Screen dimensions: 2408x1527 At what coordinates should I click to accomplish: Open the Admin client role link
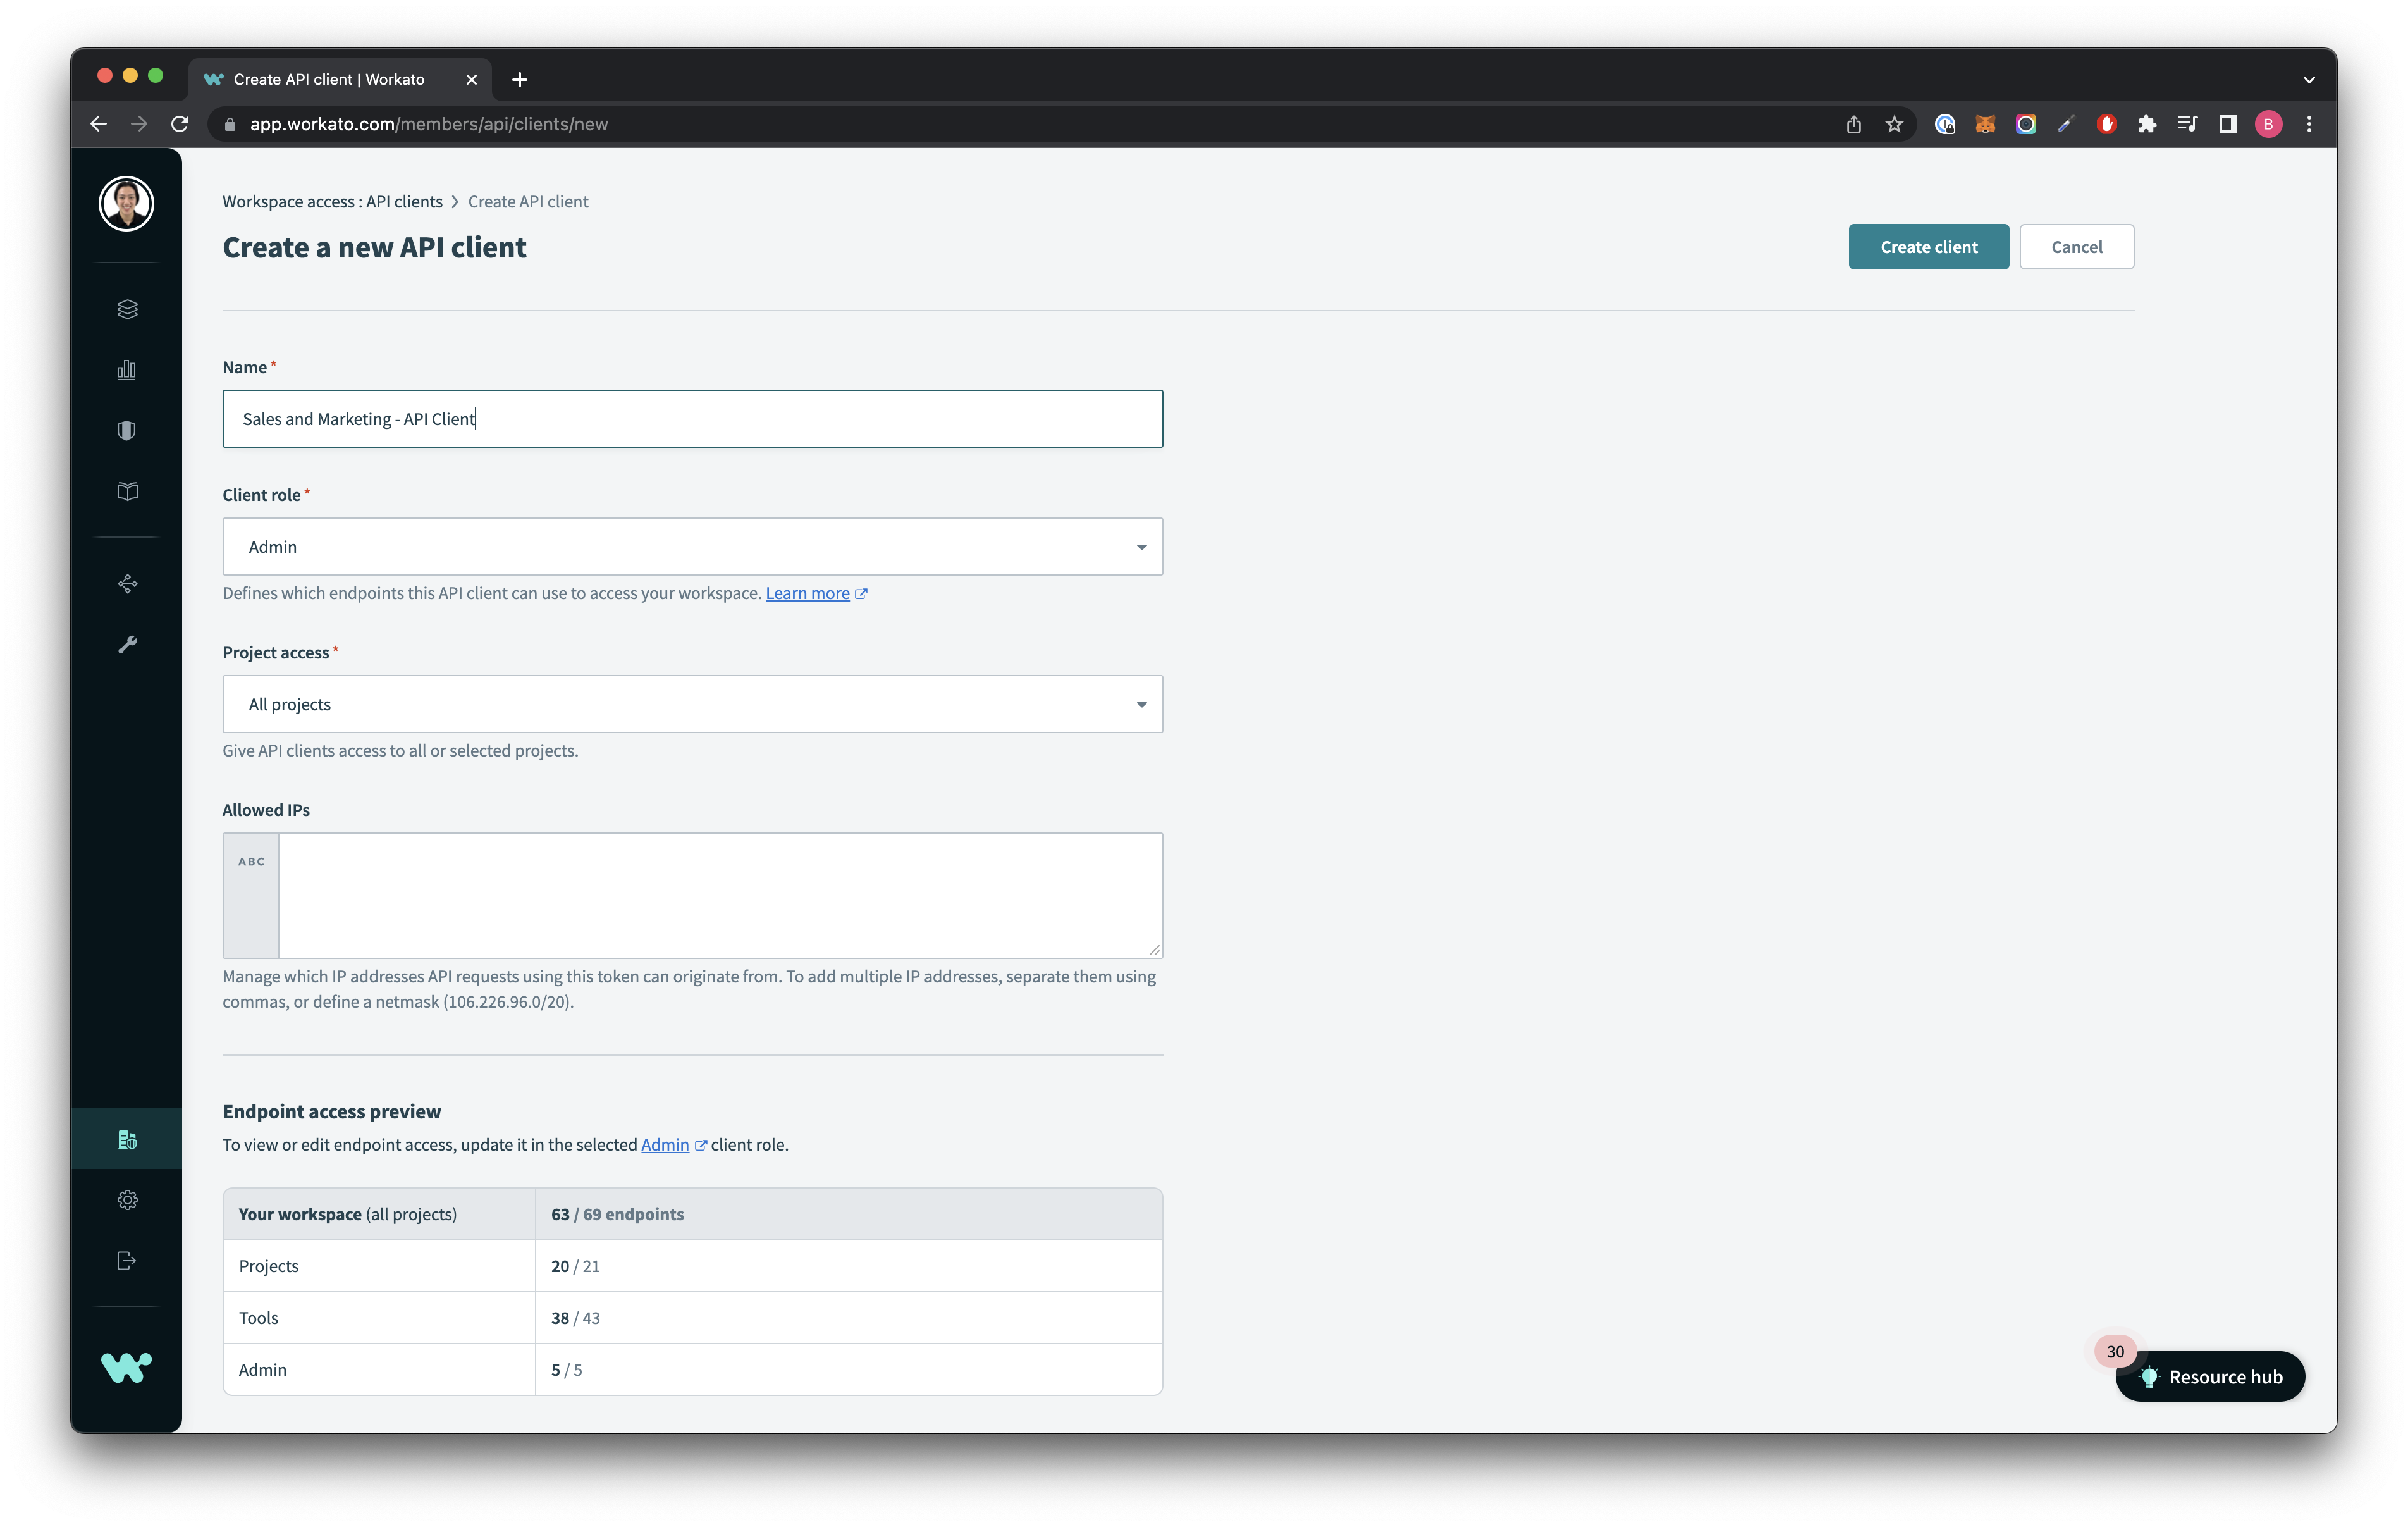coord(665,1145)
